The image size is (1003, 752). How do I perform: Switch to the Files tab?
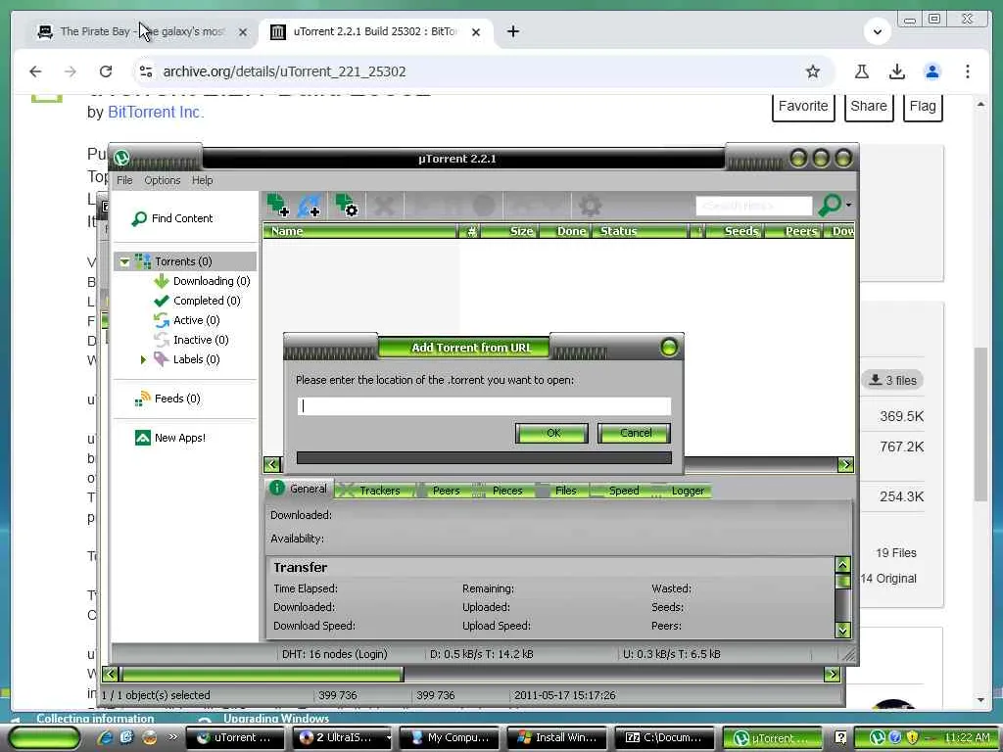click(561, 491)
